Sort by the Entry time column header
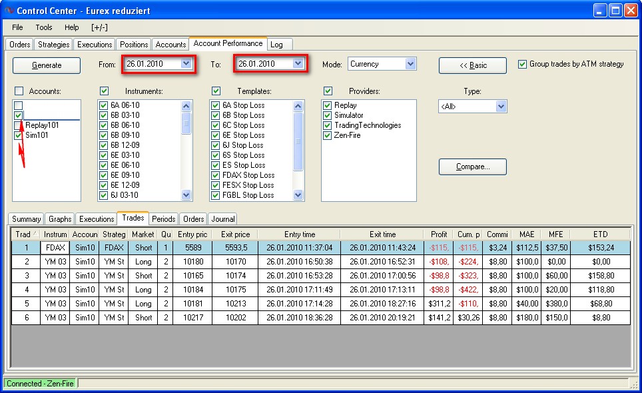The height and width of the screenshot is (393, 642). [300, 234]
